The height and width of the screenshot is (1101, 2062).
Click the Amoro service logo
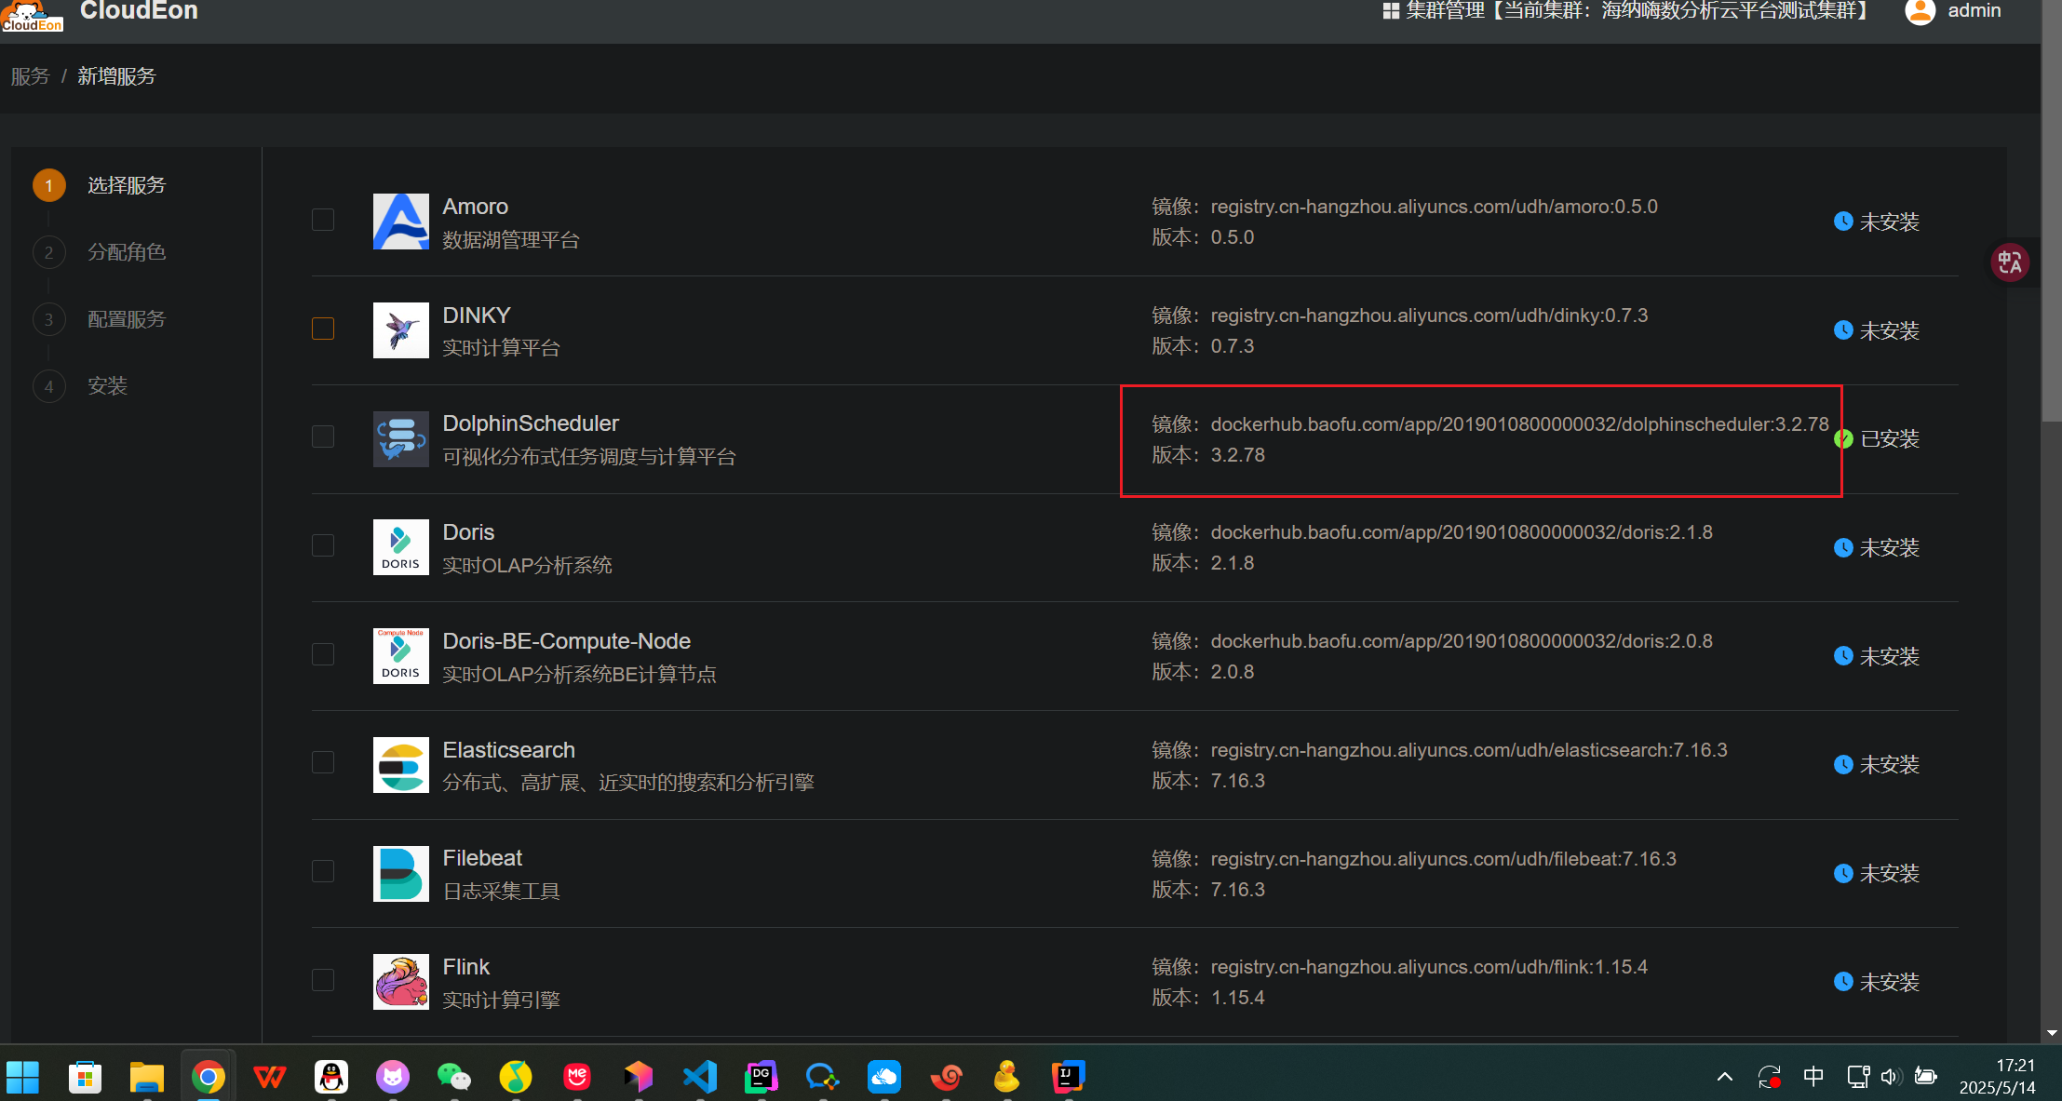coord(400,222)
